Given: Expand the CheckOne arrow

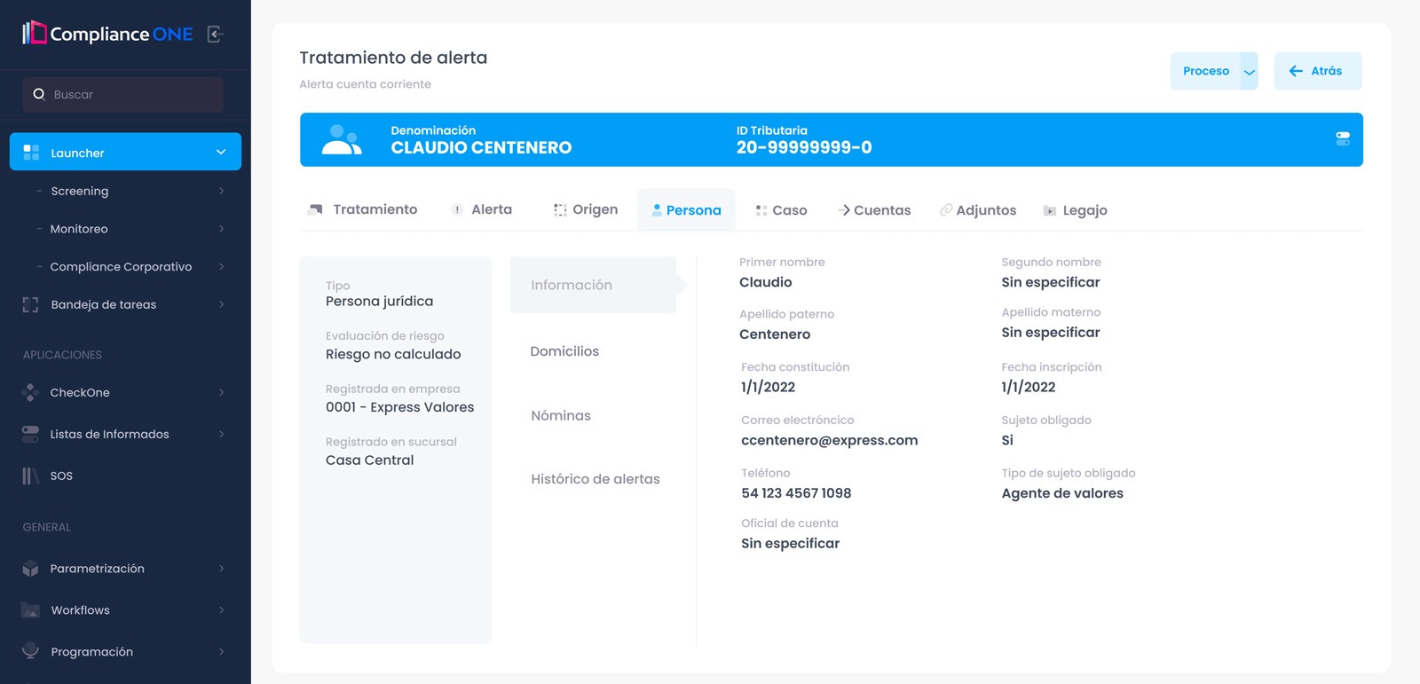Looking at the screenshot, I should pyautogui.click(x=221, y=392).
